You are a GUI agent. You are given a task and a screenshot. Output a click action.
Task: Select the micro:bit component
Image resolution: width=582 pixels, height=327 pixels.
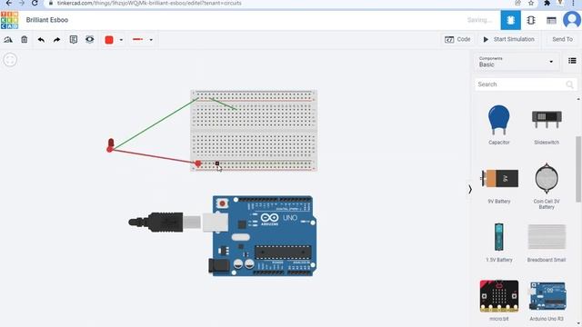pos(499,301)
